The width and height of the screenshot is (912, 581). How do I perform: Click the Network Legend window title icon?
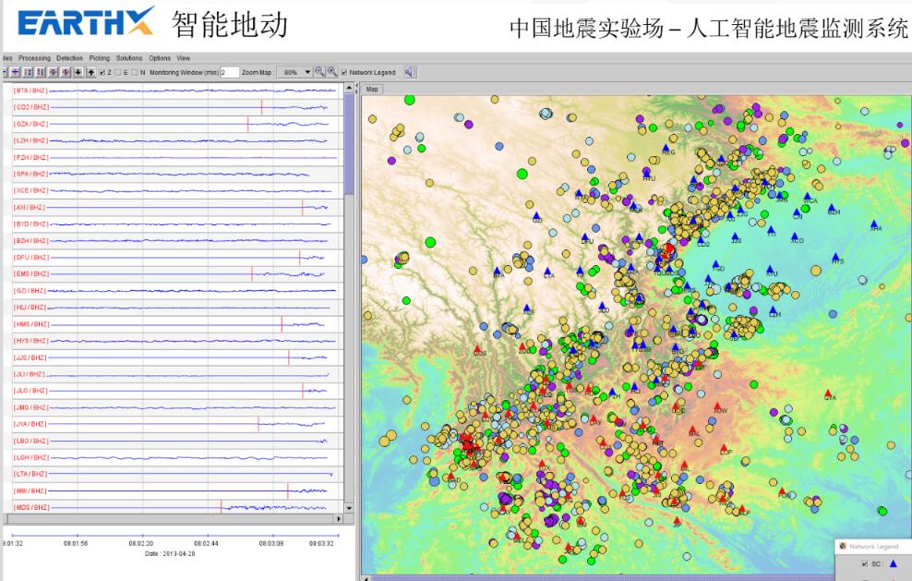[x=842, y=546]
